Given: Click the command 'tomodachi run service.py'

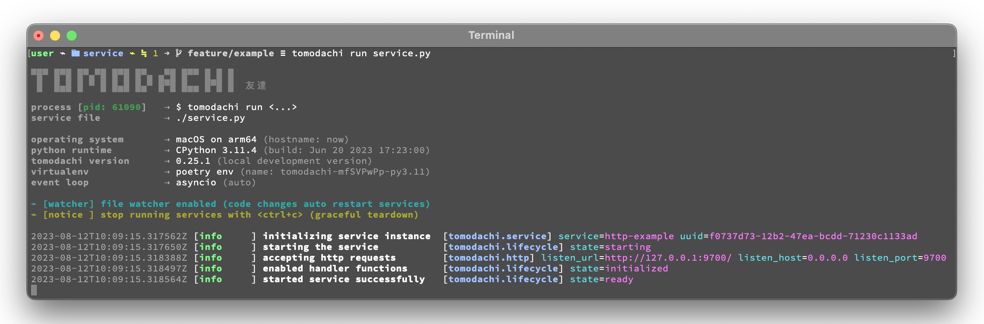Looking at the screenshot, I should point(361,53).
